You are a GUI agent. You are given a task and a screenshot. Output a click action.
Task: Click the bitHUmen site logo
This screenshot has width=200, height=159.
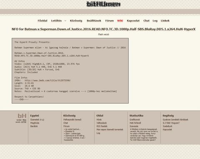click(x=103, y=4)
